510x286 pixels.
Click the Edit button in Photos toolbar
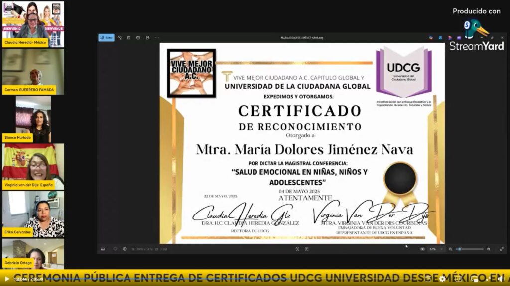click(x=107, y=38)
